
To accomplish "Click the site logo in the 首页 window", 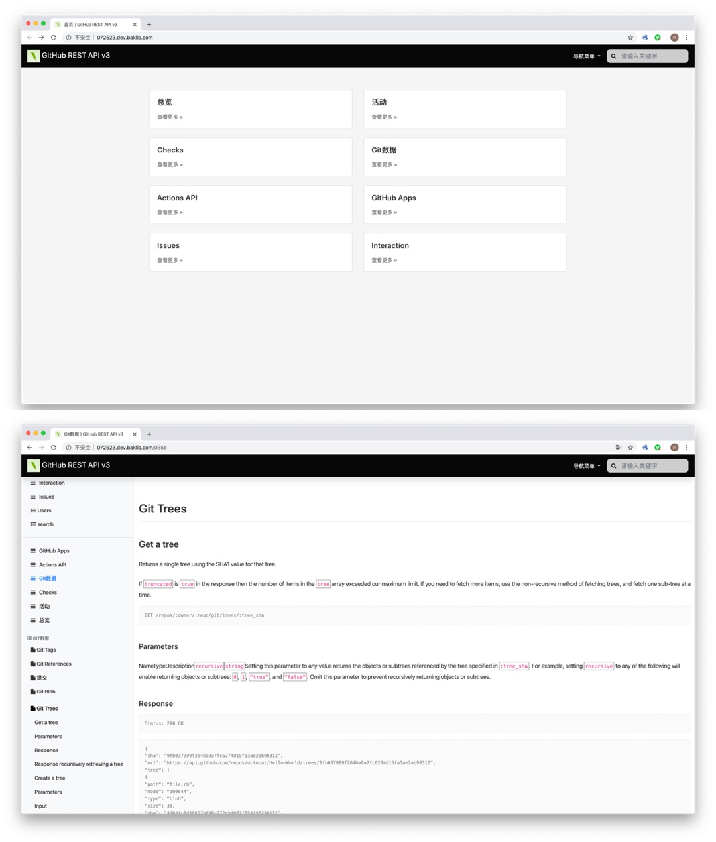I will point(33,56).
